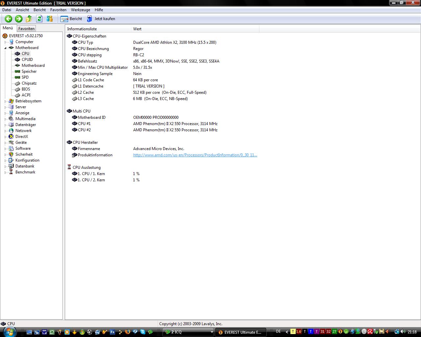The image size is (421, 337).
Task: Expand the Server tree node
Action: coord(6,107)
